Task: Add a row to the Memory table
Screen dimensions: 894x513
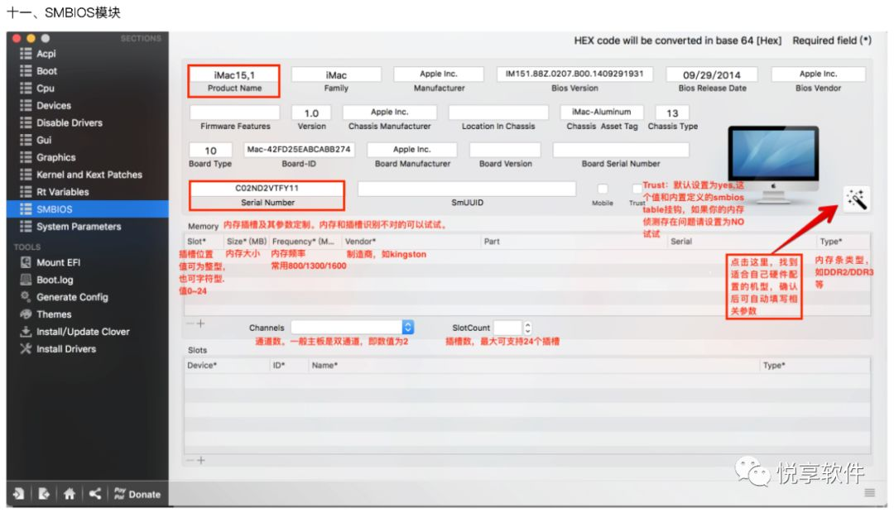Action: point(200,324)
